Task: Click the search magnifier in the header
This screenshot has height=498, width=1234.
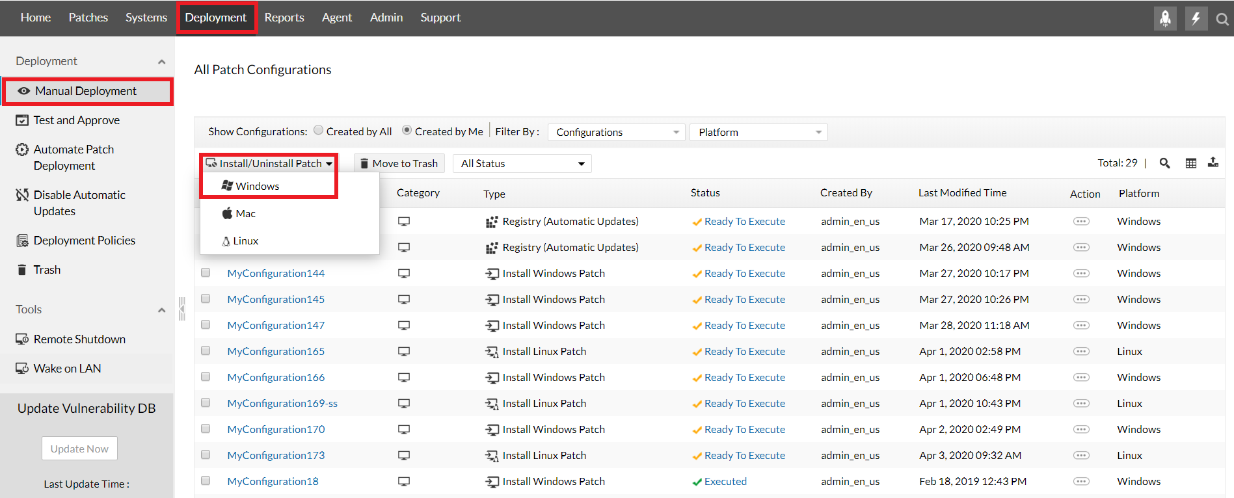Action: (x=1222, y=20)
